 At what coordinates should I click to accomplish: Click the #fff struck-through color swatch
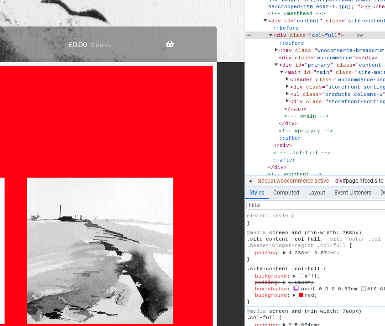click(x=301, y=276)
